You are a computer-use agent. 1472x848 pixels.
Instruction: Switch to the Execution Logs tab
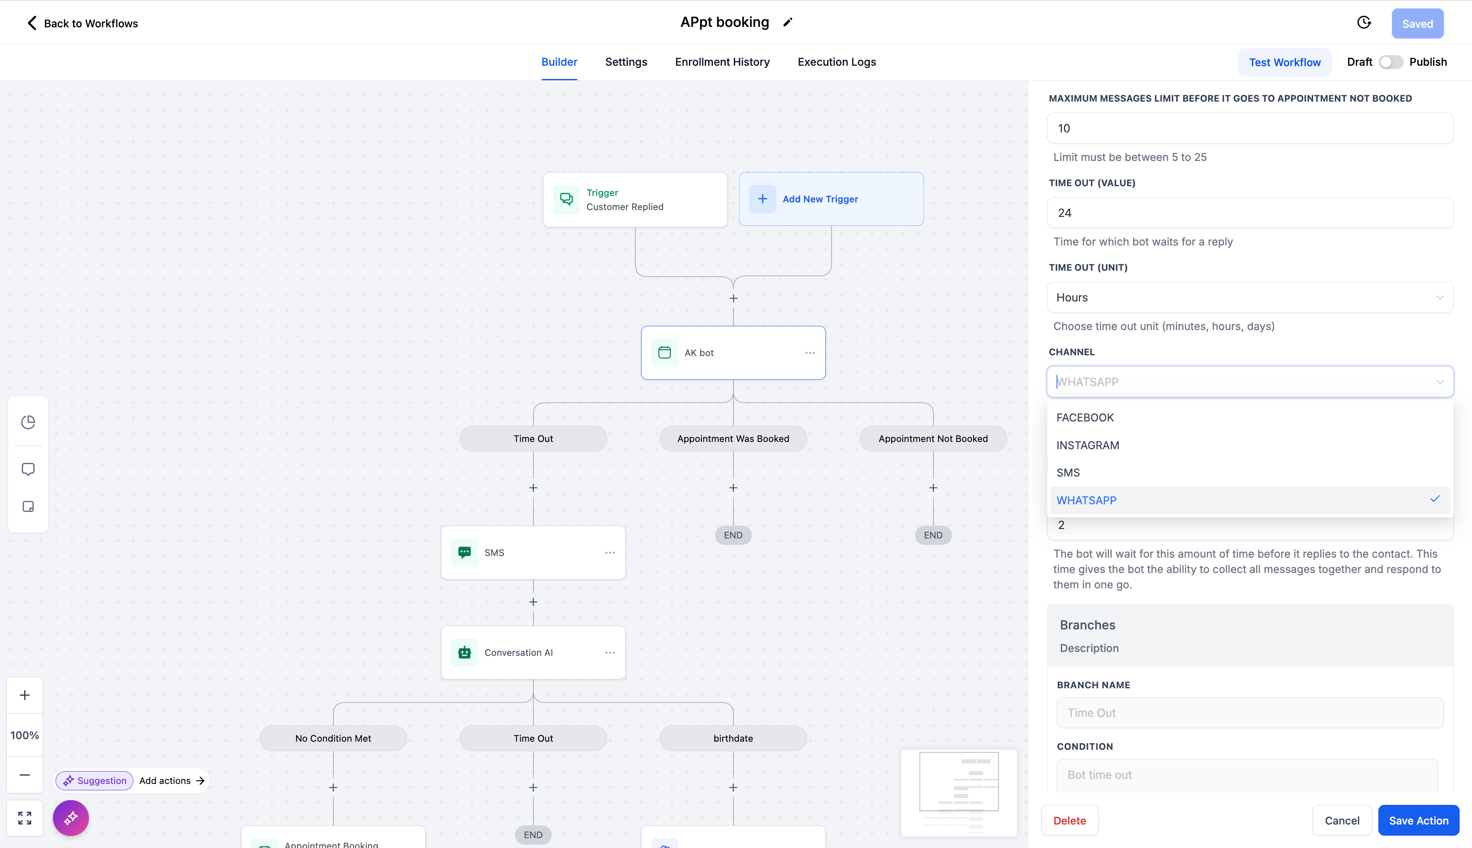[x=836, y=62]
